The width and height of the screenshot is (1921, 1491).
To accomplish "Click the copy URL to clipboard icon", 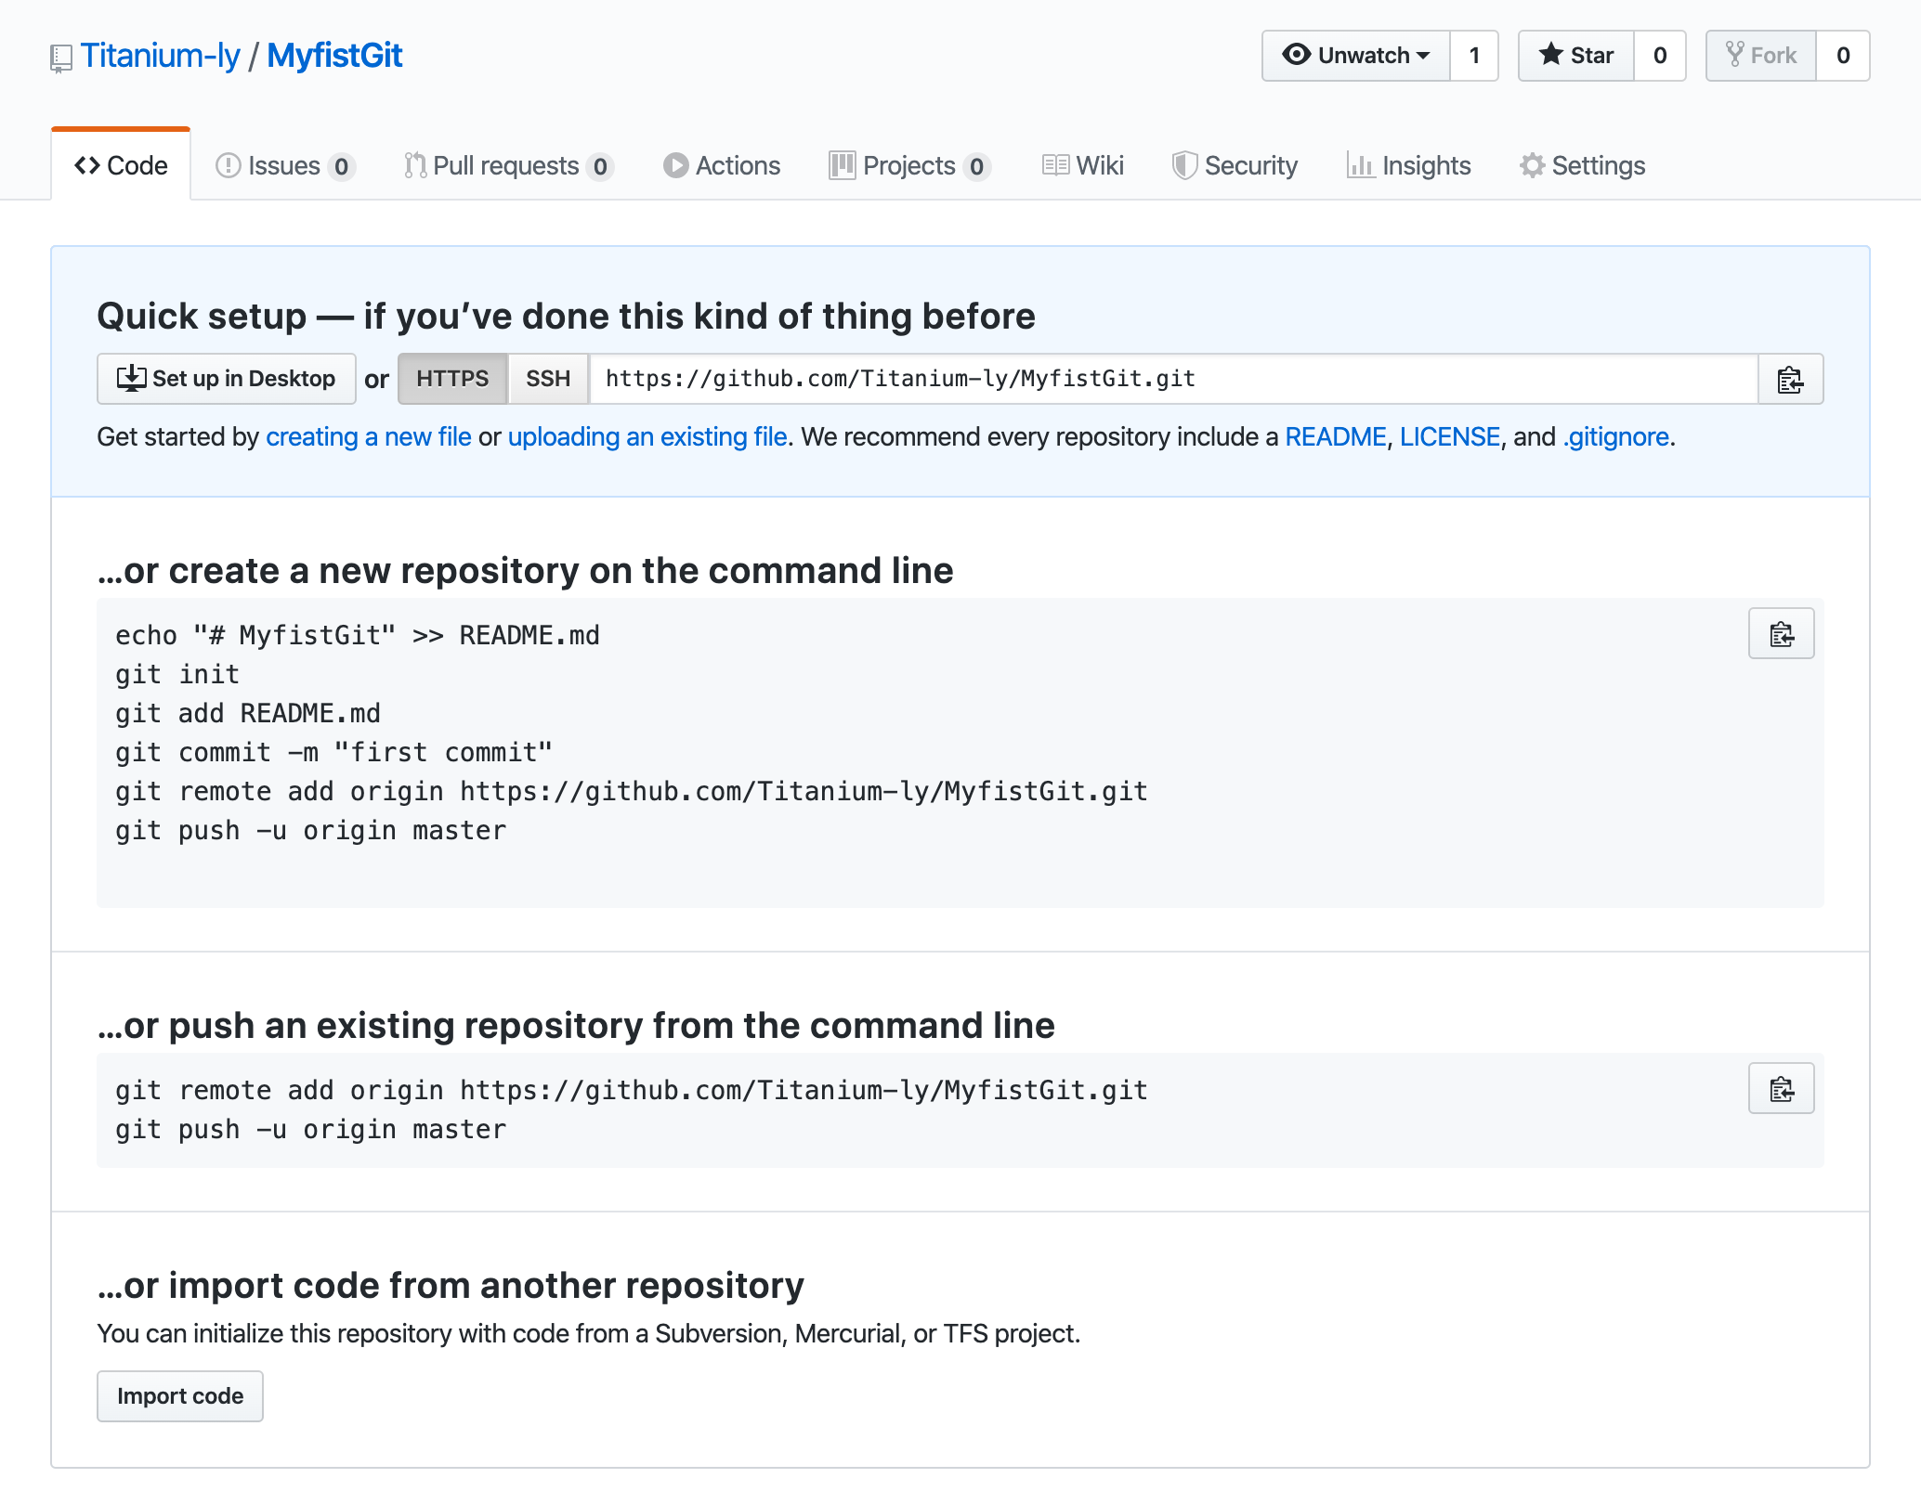I will point(1790,379).
